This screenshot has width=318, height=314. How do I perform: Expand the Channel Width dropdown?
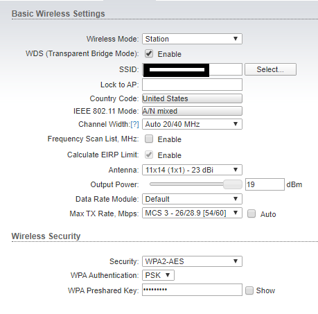192,124
